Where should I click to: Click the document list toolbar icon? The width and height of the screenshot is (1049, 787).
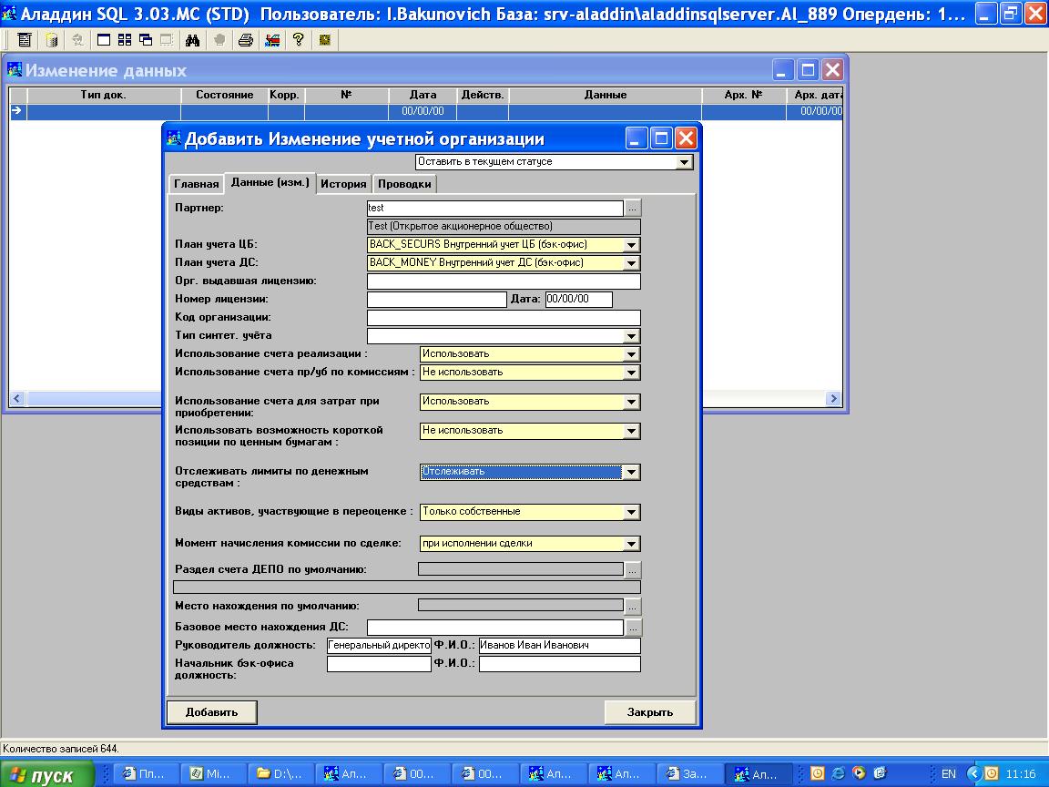[24, 40]
